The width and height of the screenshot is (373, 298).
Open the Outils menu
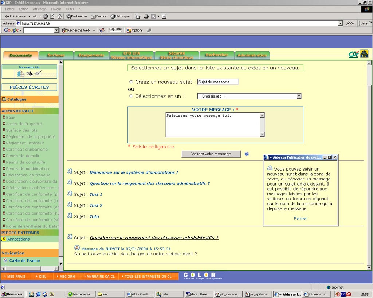coord(70,9)
